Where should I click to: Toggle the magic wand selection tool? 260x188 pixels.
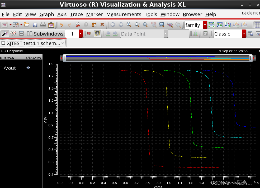(5, 33)
